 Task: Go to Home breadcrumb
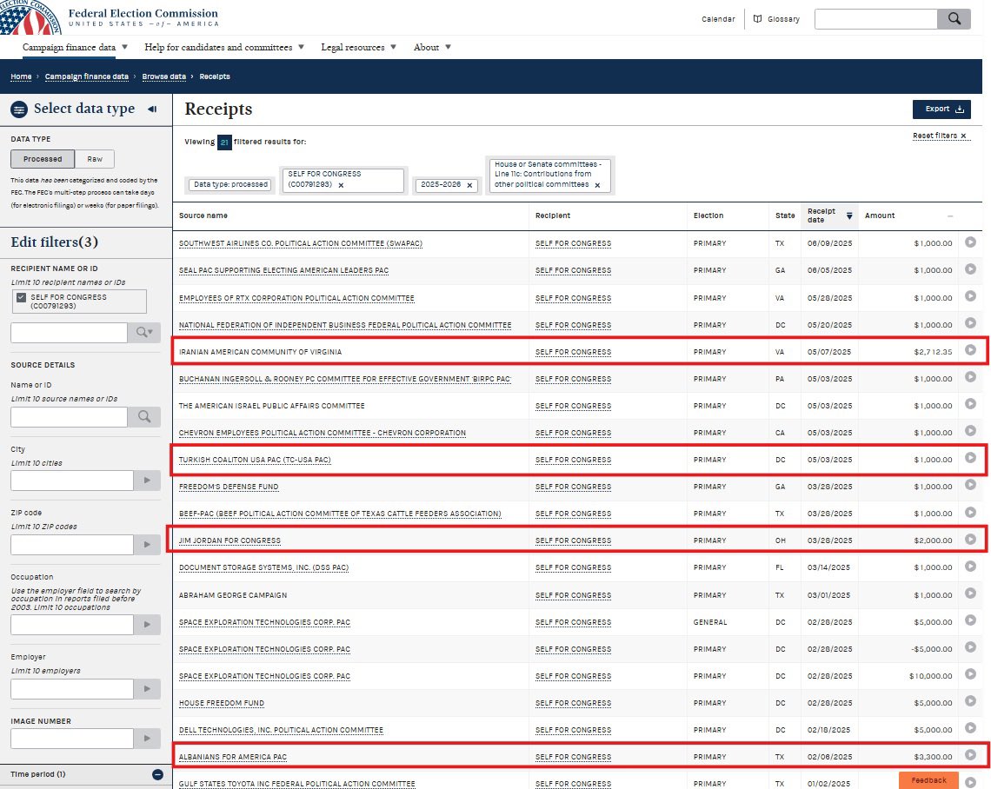(x=21, y=76)
